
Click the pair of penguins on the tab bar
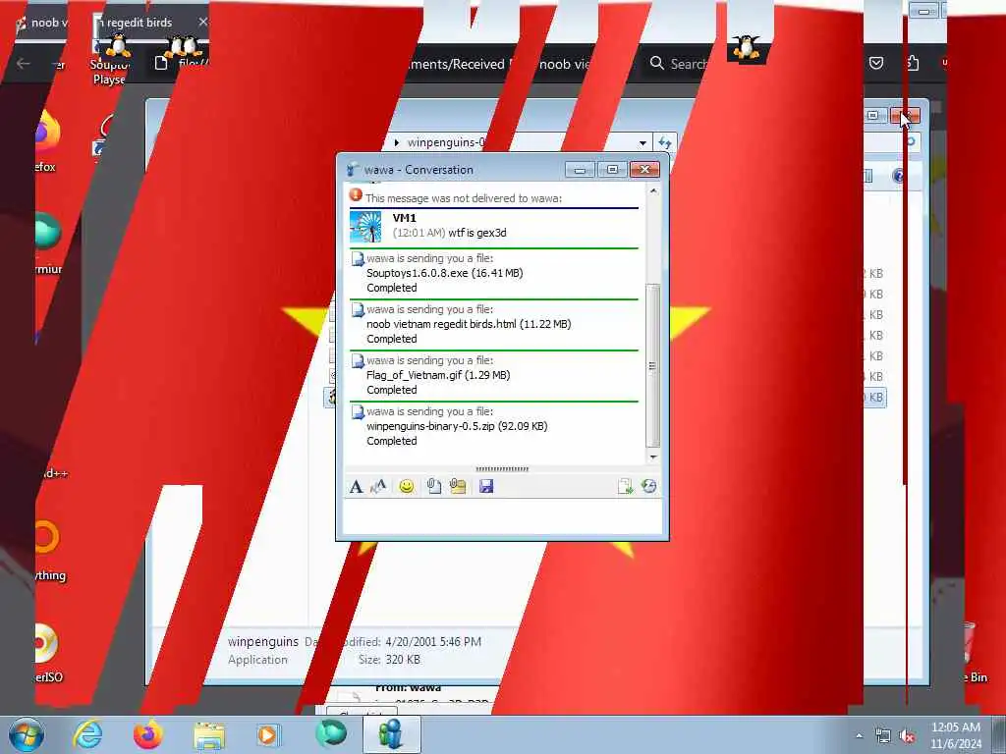click(x=184, y=46)
